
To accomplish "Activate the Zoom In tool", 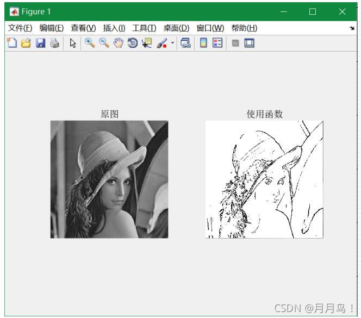I will point(90,43).
